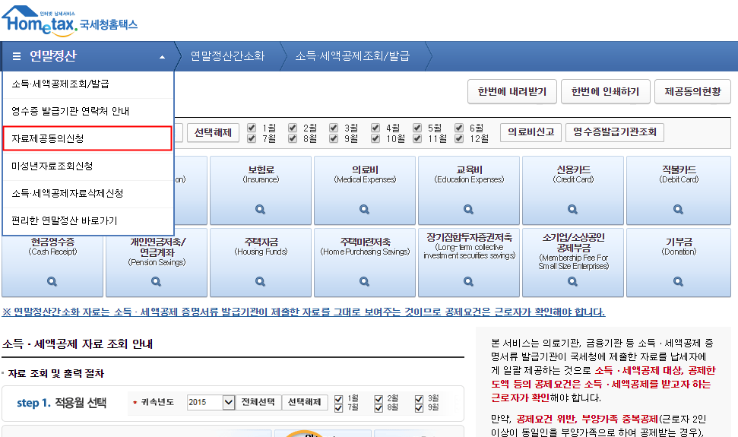The width and height of the screenshot is (738, 437).
Task: Toggle the 5월 checkbox
Action: click(x=417, y=128)
